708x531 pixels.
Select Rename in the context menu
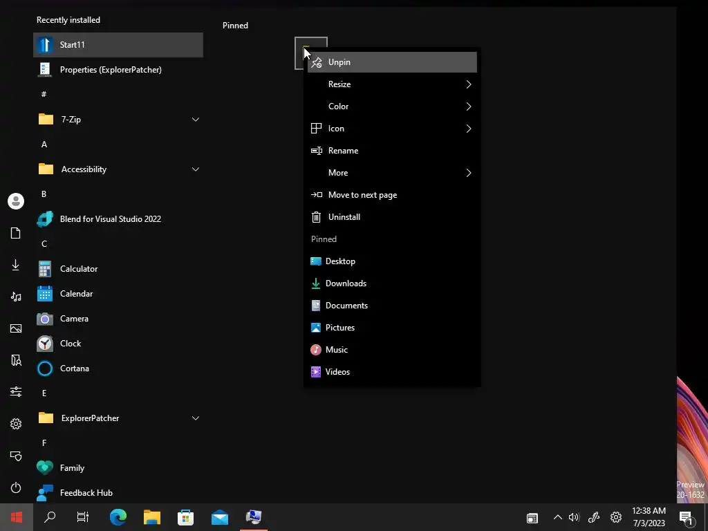[x=392, y=151]
